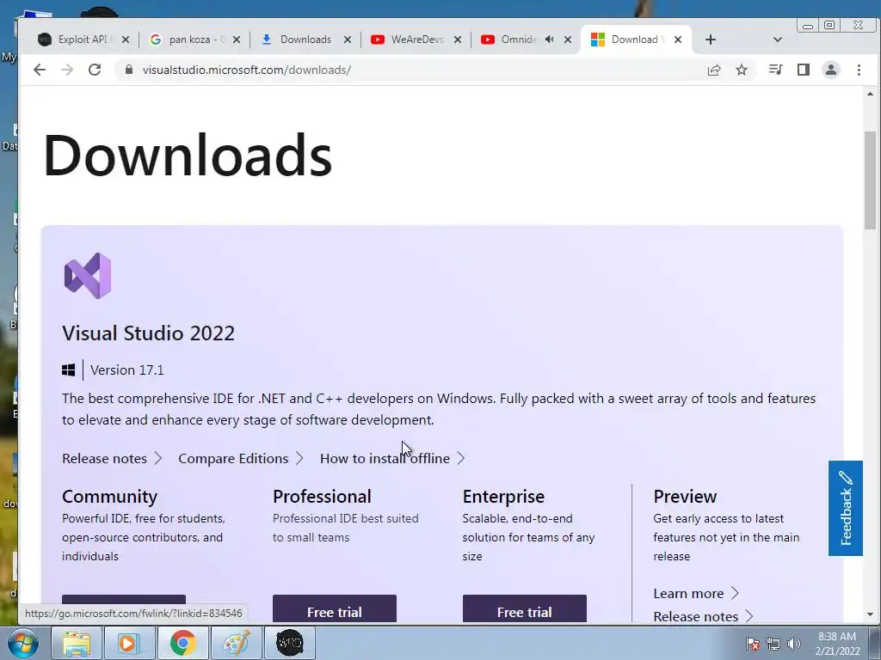Screen dimensions: 881x660
Task: Open the Release notes link under description
Action: click(112, 459)
